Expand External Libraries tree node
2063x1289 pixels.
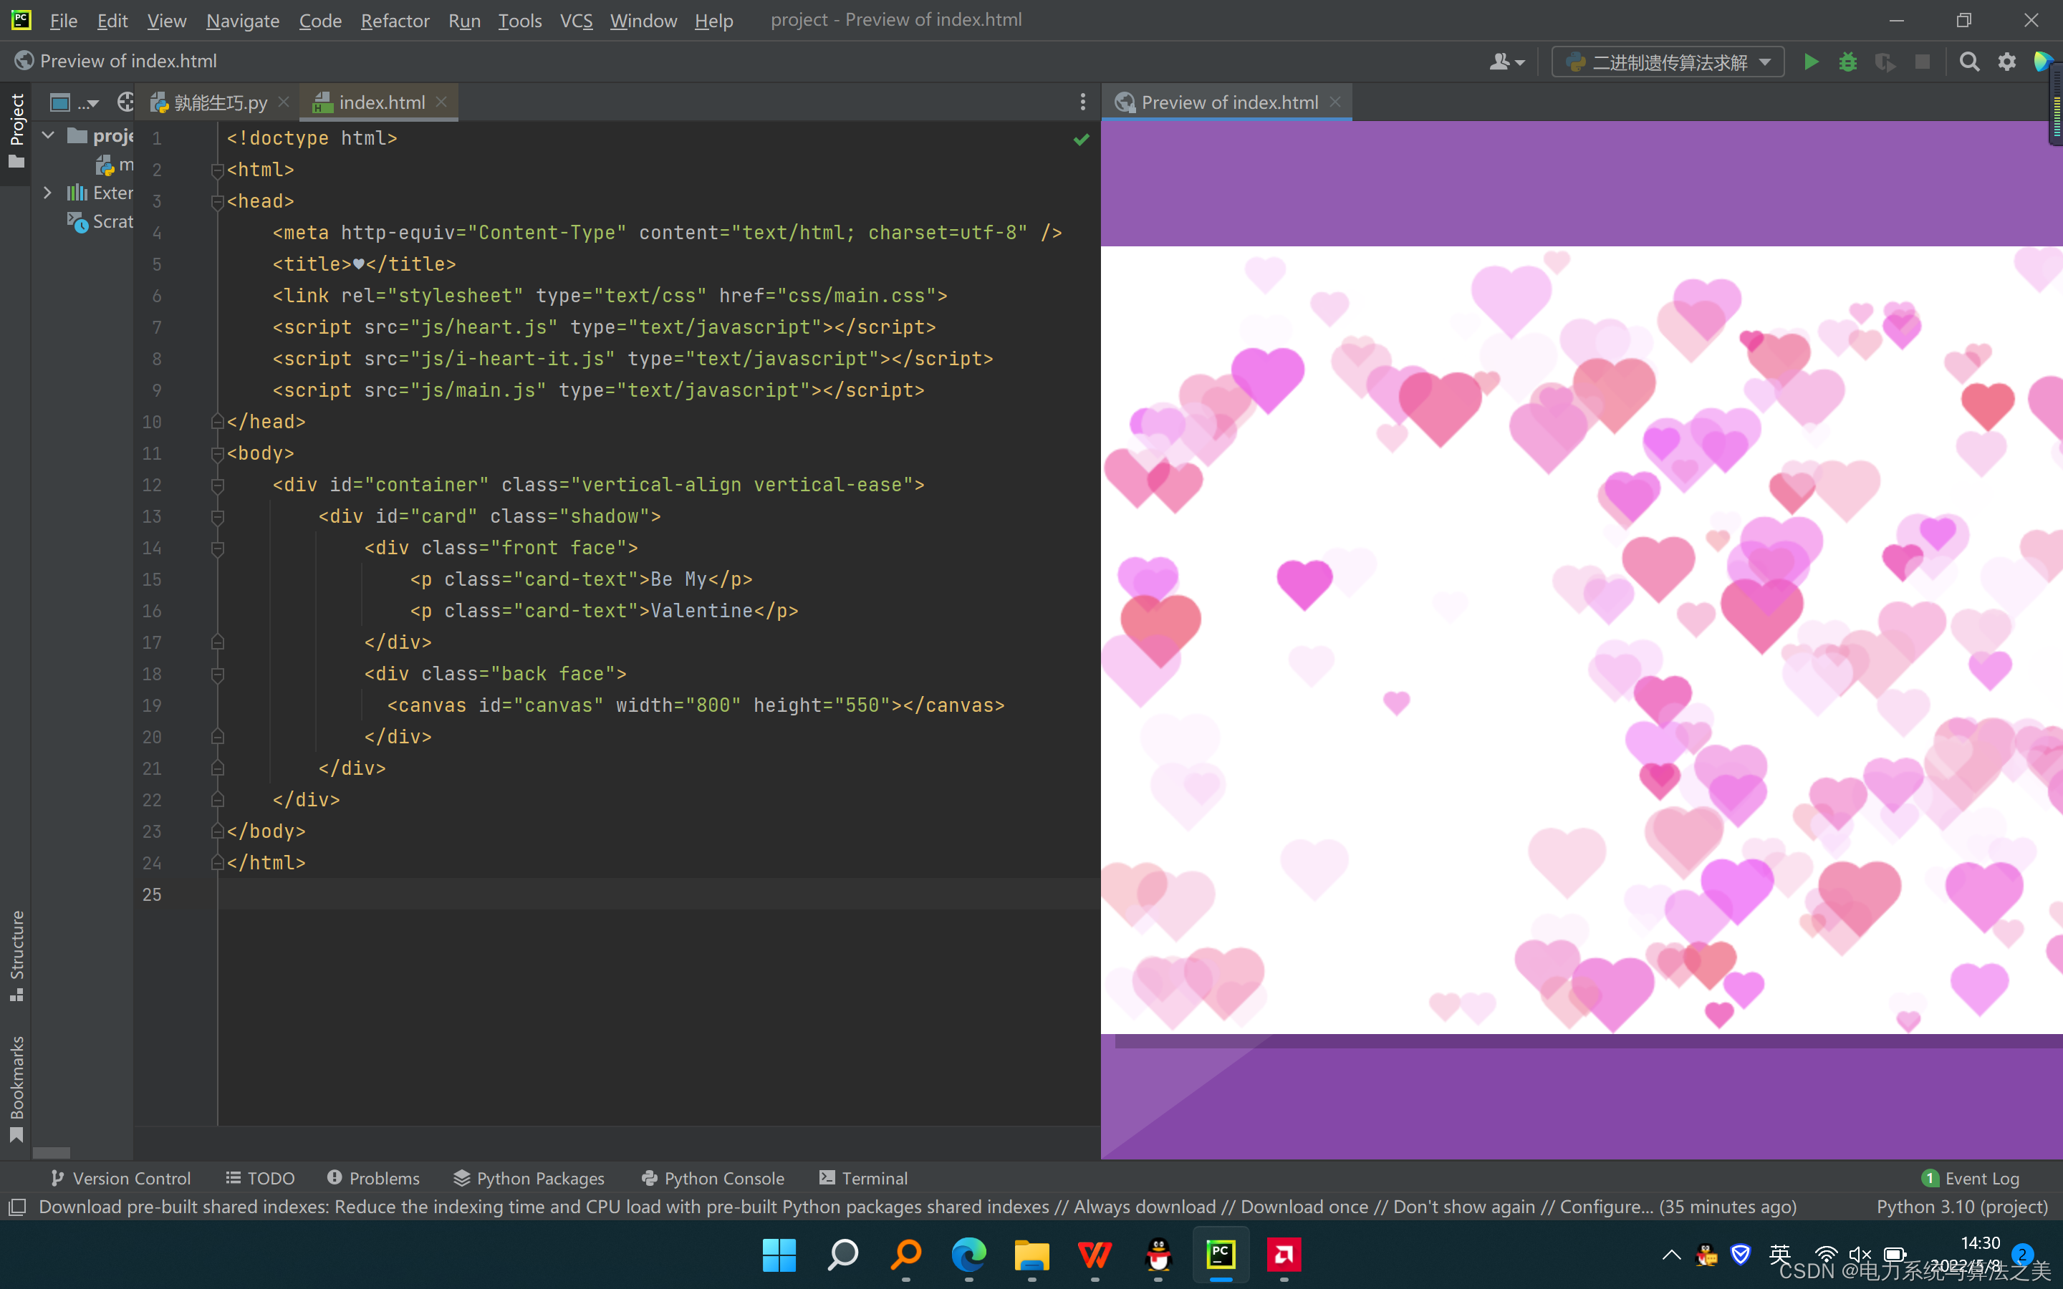48,193
